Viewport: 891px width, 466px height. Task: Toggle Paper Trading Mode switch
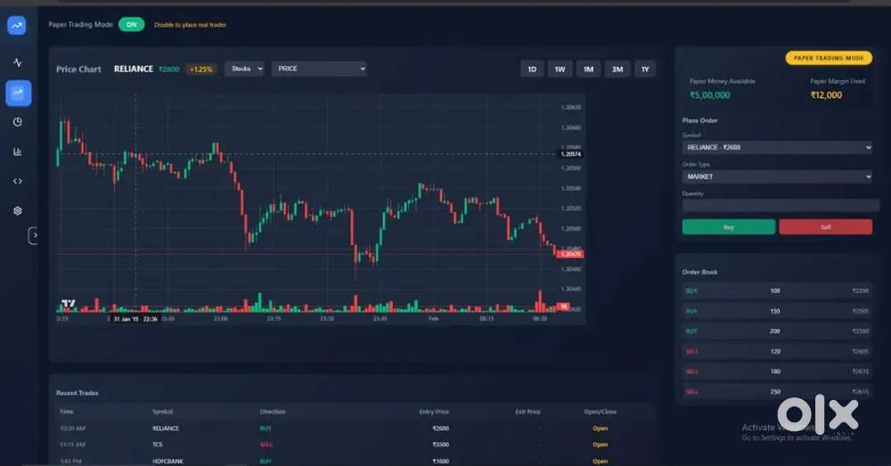tap(131, 24)
